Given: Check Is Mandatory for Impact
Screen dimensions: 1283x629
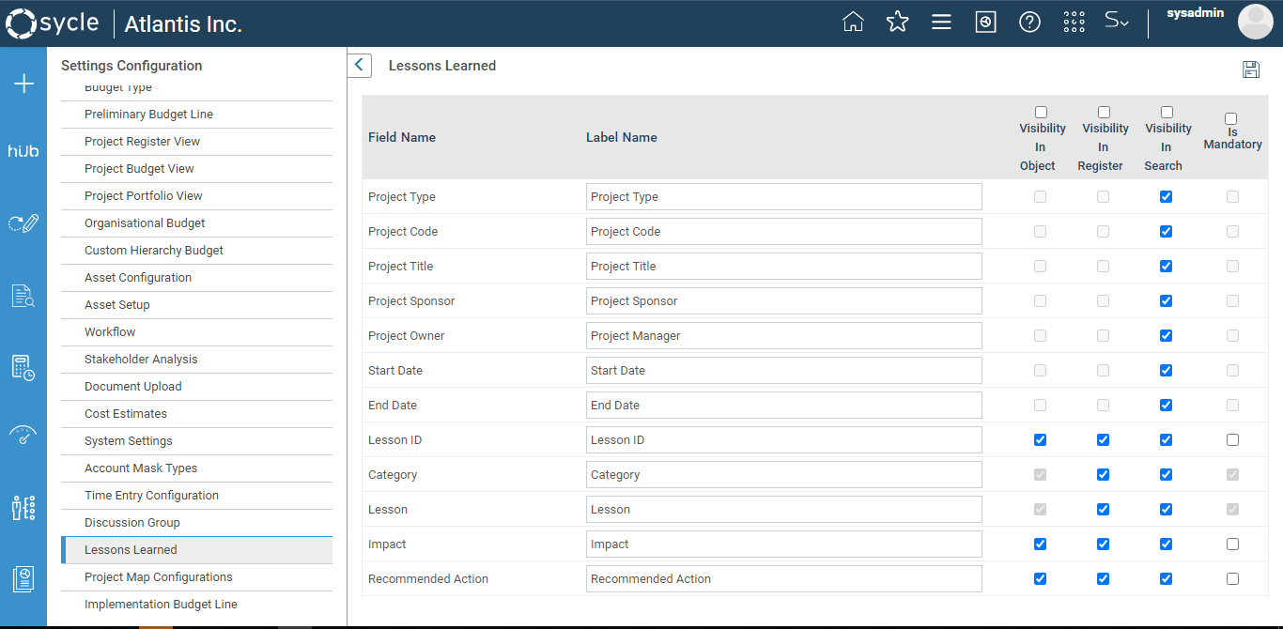Looking at the screenshot, I should 1232,545.
